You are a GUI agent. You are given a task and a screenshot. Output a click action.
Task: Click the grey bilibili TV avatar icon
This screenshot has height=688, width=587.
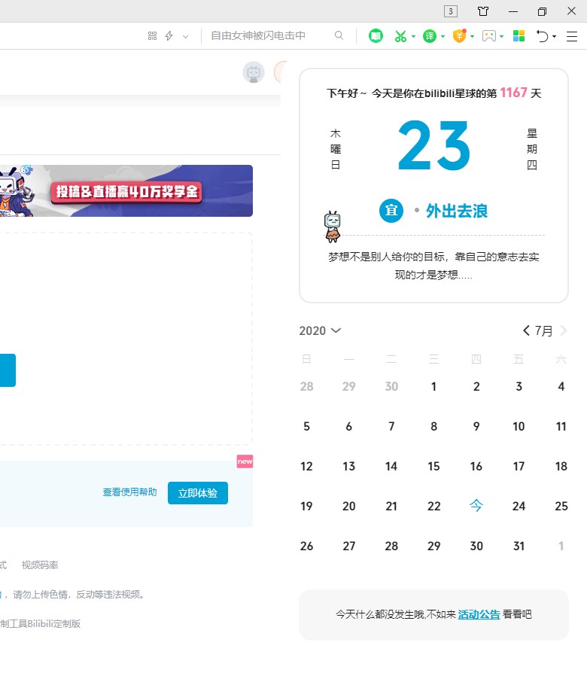pos(254,72)
